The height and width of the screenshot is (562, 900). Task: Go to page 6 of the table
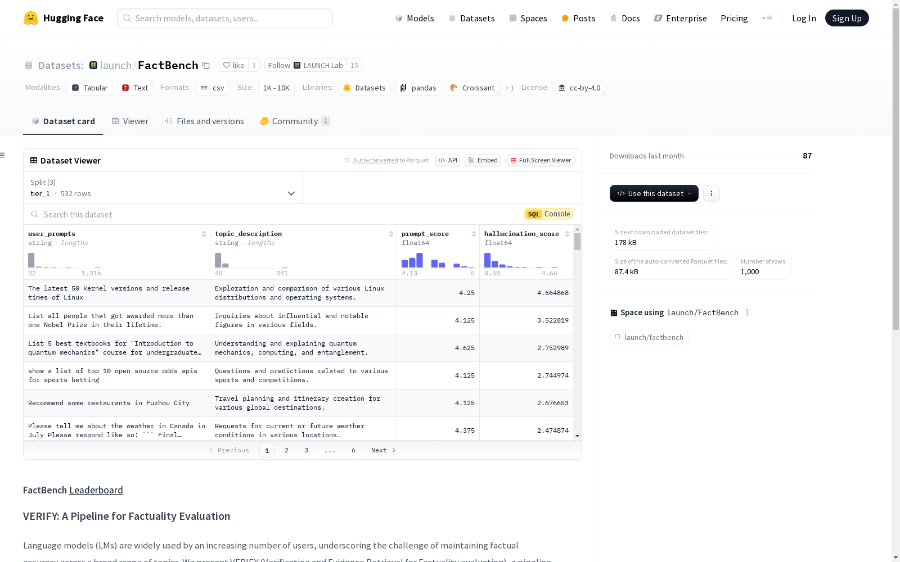[353, 450]
